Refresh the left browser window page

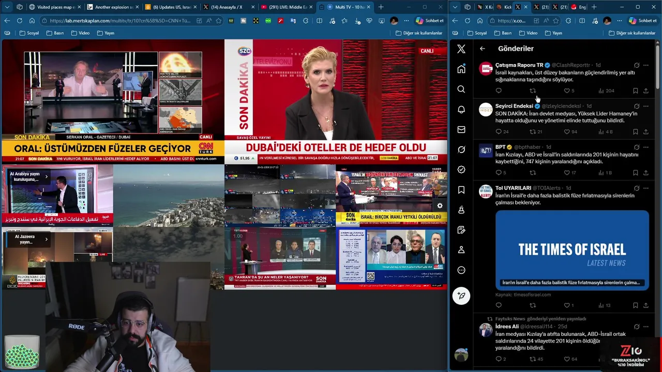tap(20, 21)
